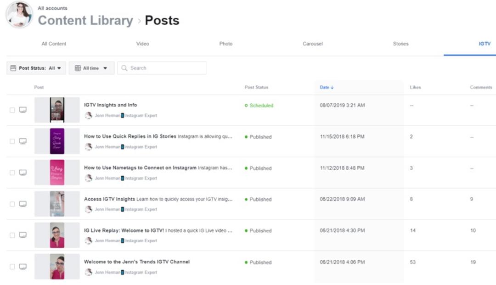Click the All accounts label

pyautogui.click(x=52, y=8)
